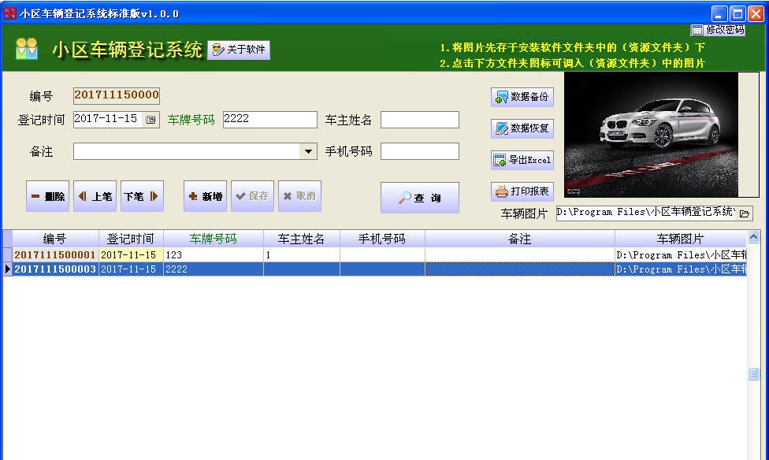Go to next record with 下笔
769x460 pixels.
click(x=142, y=195)
